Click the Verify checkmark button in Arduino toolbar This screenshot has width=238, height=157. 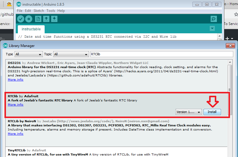coord(21,19)
